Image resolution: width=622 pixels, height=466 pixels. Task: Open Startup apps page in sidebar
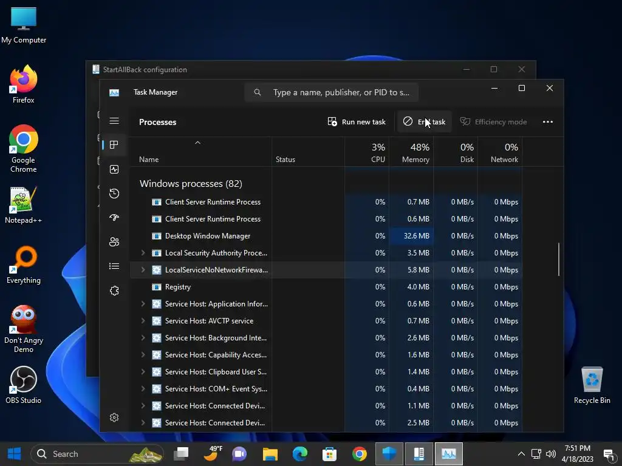tap(114, 218)
